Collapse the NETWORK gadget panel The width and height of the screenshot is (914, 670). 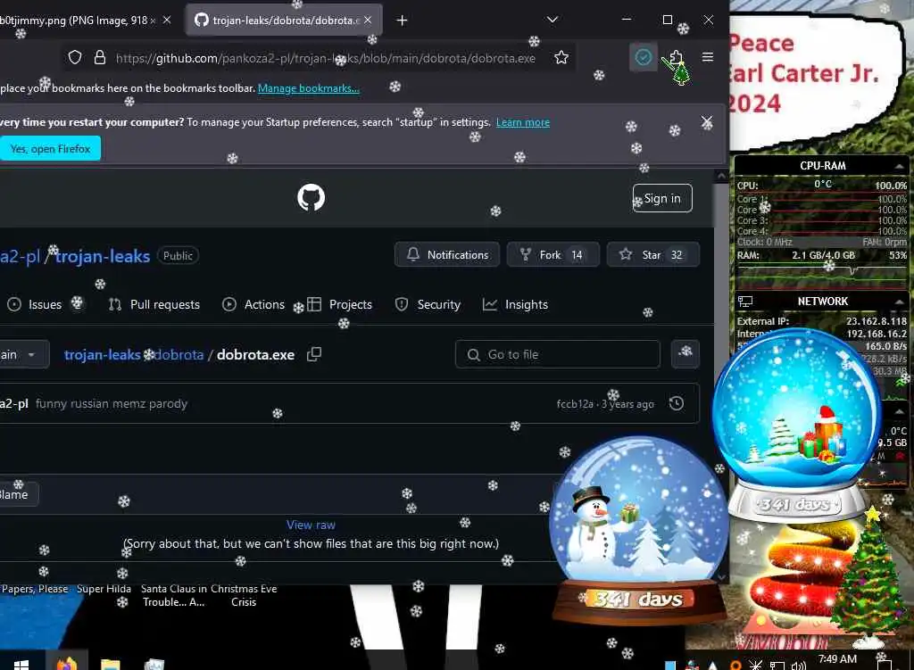(900, 302)
